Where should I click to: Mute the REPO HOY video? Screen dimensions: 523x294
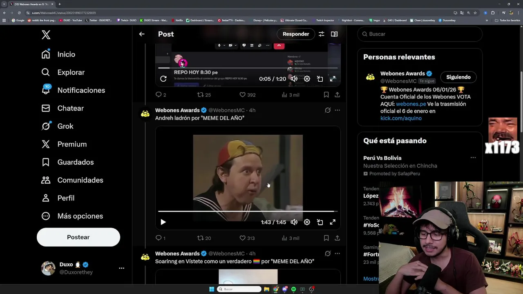[294, 79]
